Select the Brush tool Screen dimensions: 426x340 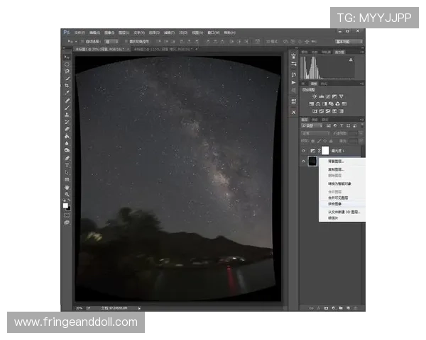click(67, 108)
